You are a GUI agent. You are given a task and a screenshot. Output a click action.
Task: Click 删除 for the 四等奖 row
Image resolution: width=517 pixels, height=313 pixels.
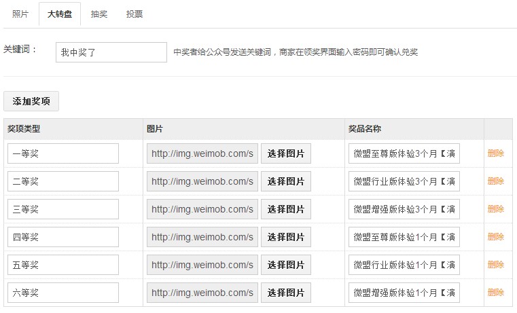[x=495, y=237]
